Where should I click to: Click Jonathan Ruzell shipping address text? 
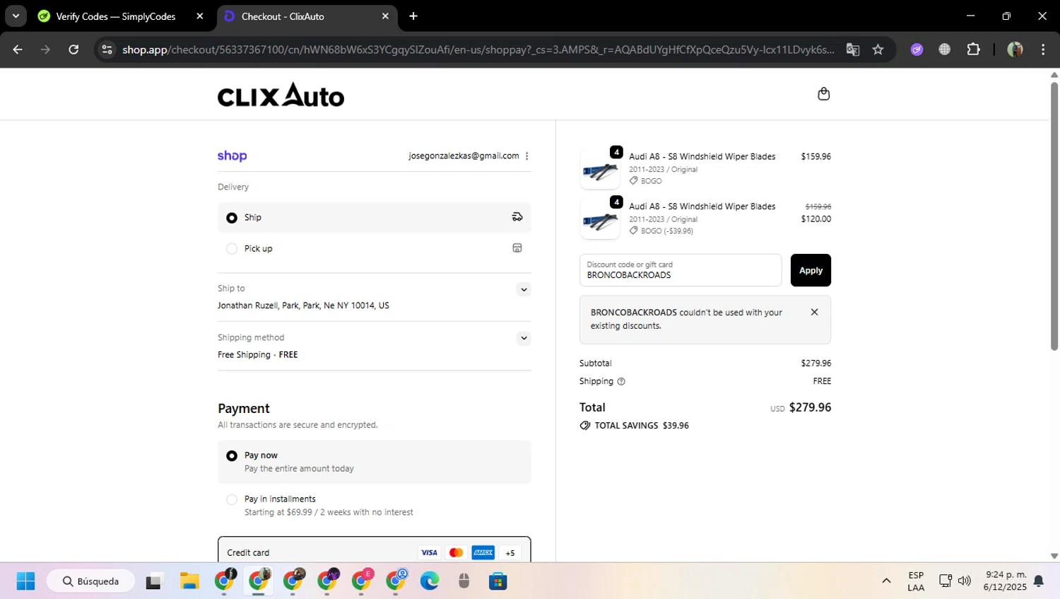coord(303,306)
